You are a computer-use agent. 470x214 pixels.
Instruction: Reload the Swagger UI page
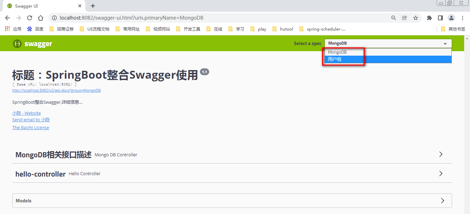pos(30,18)
